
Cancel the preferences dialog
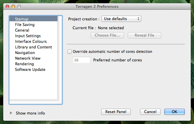[x=150, y=112]
